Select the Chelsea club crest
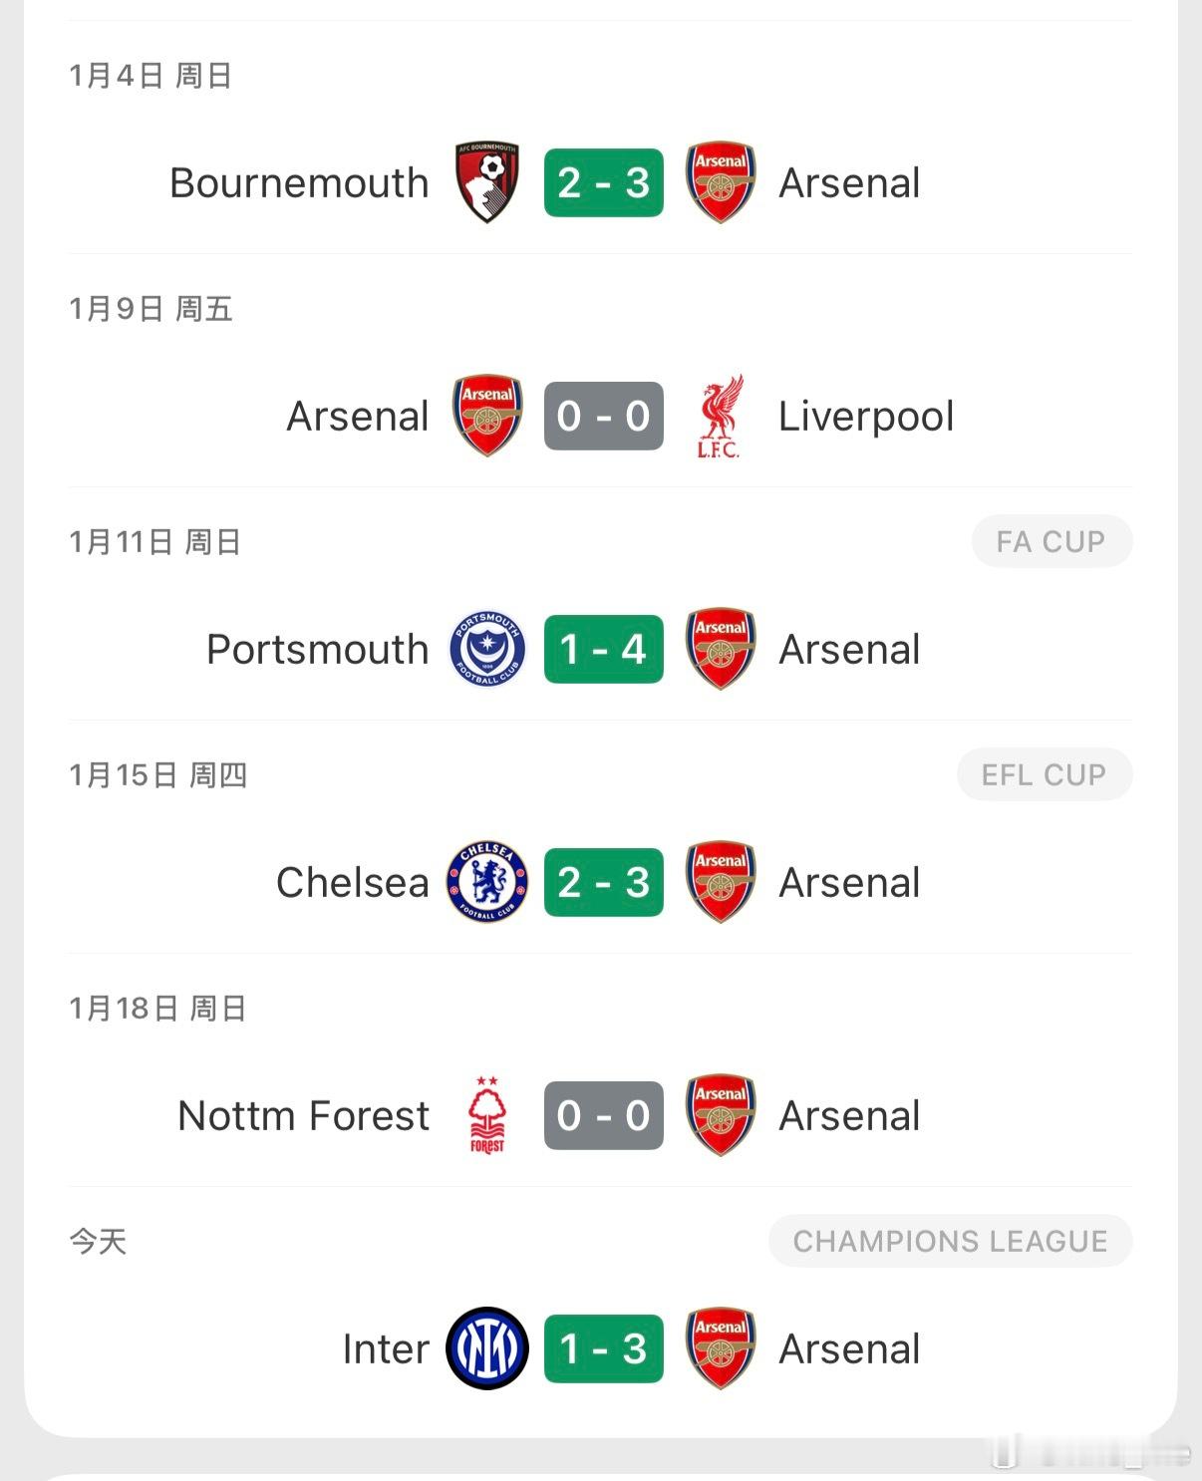 (x=487, y=882)
